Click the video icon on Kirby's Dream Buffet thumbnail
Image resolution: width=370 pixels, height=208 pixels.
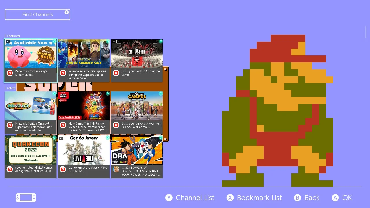pyautogui.click(x=8, y=42)
